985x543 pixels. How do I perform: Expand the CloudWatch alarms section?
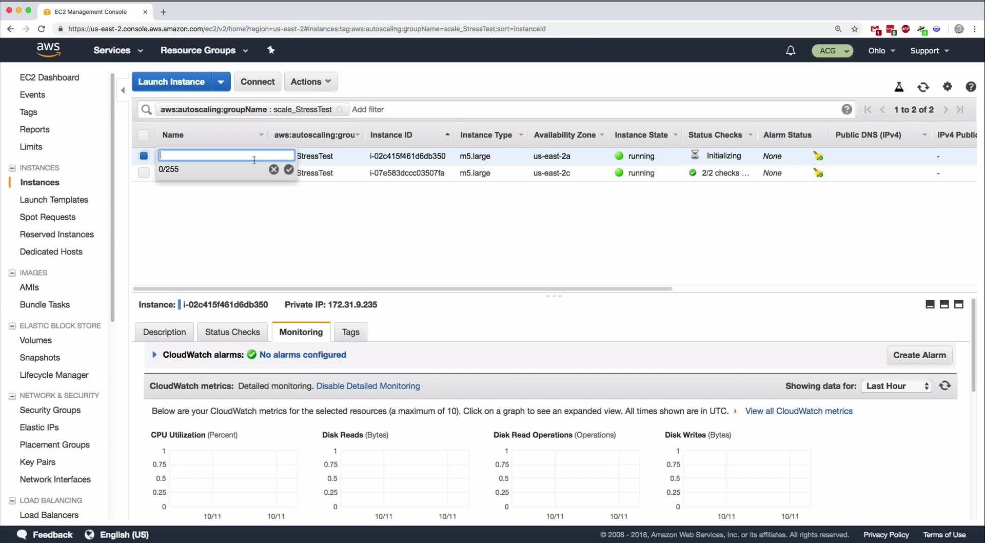coord(154,355)
